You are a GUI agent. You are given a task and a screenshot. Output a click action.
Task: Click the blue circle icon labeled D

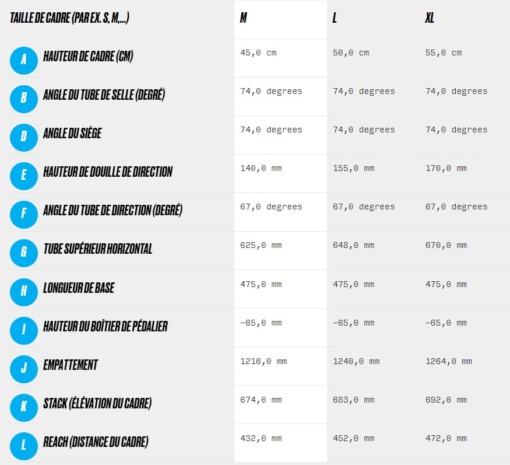coord(24,138)
